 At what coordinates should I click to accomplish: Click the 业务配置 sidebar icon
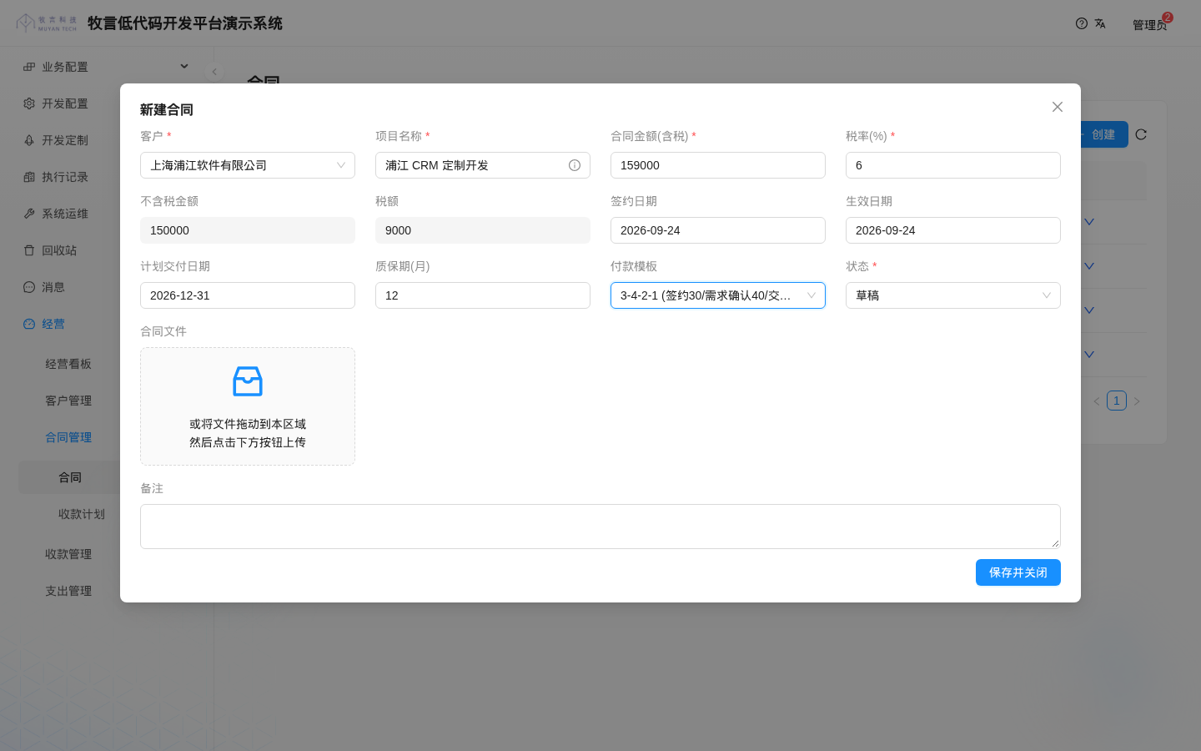(29, 67)
